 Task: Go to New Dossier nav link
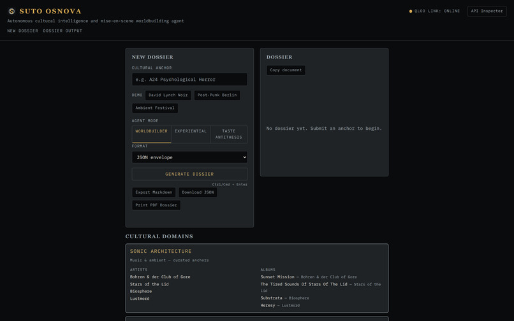22,31
